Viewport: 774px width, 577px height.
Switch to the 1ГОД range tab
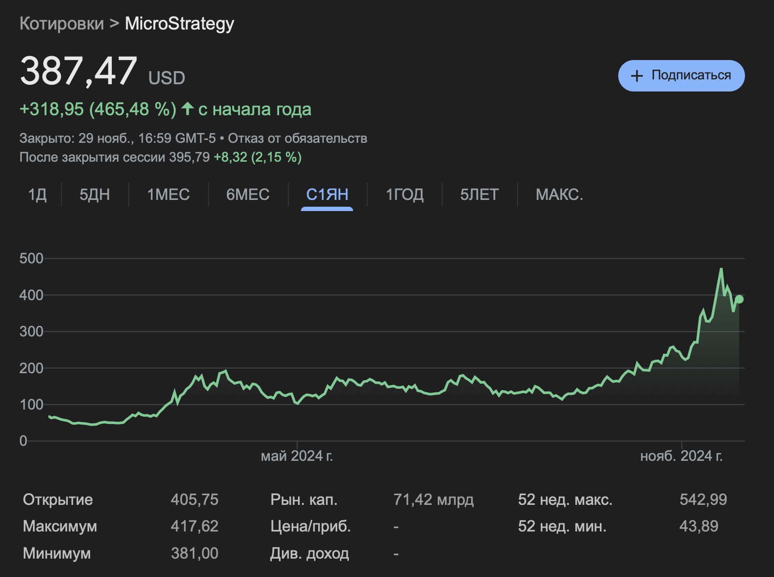[x=404, y=195]
